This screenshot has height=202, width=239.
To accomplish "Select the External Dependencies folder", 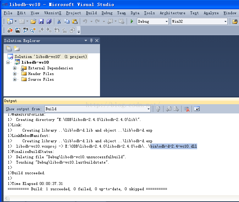I will click(50, 68).
